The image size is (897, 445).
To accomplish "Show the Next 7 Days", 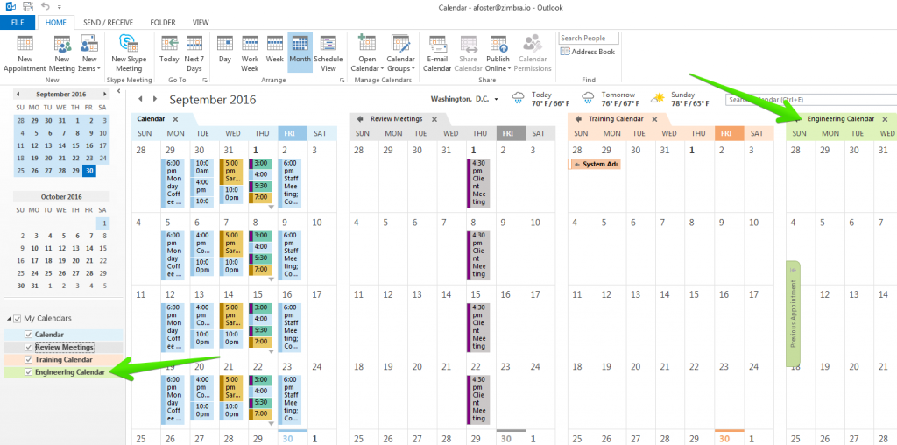I will [x=194, y=53].
